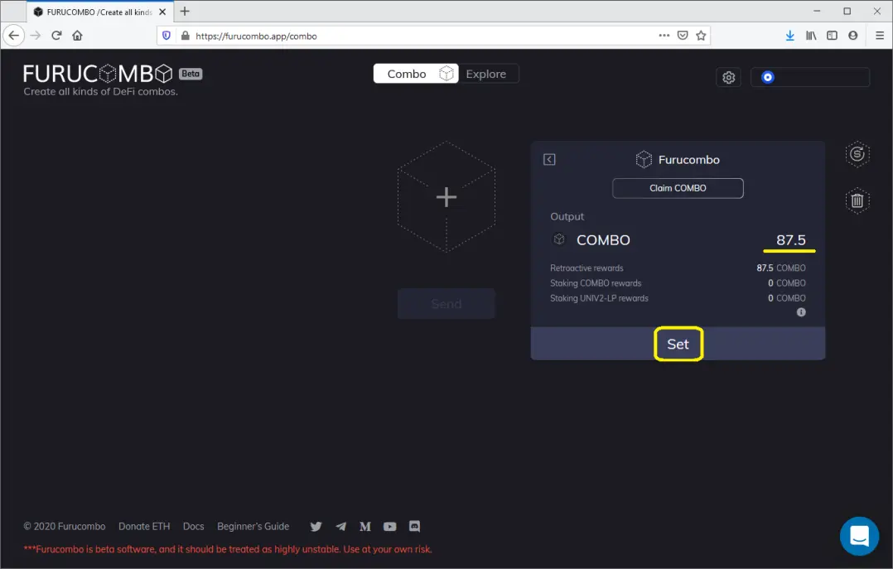Reload the current page
This screenshot has height=569, width=893.
(x=56, y=36)
